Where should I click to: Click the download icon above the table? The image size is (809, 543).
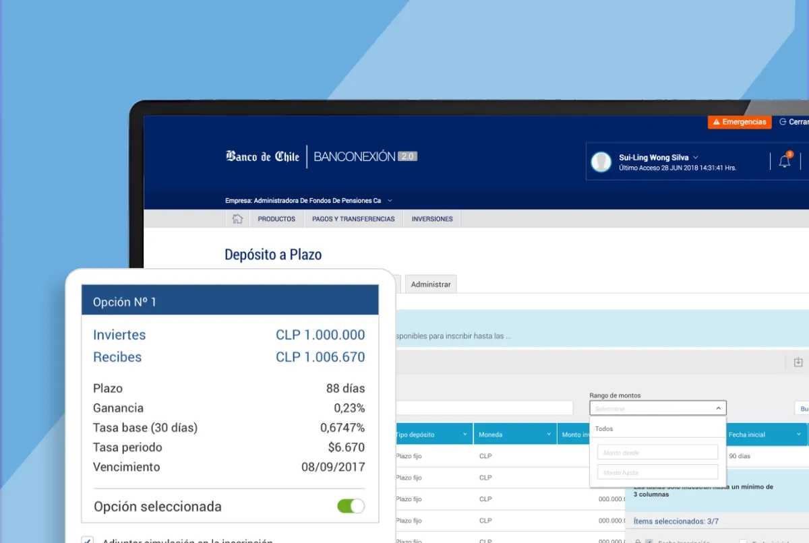(x=798, y=362)
